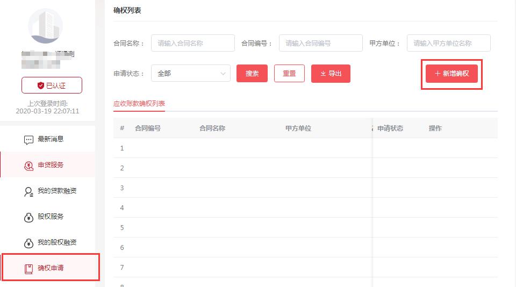Click the 合同编号 column header
This screenshot has height=287, width=516.
pos(148,128)
